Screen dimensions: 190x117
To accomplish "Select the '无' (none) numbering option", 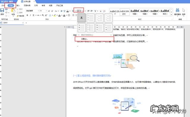I will point(81,18).
